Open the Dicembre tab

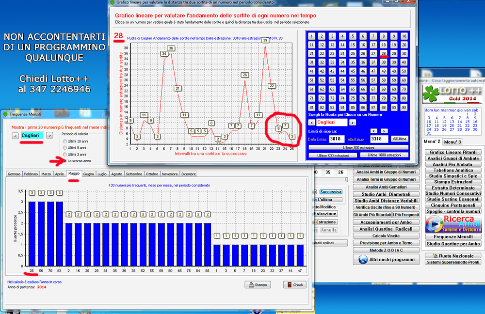tap(189, 174)
